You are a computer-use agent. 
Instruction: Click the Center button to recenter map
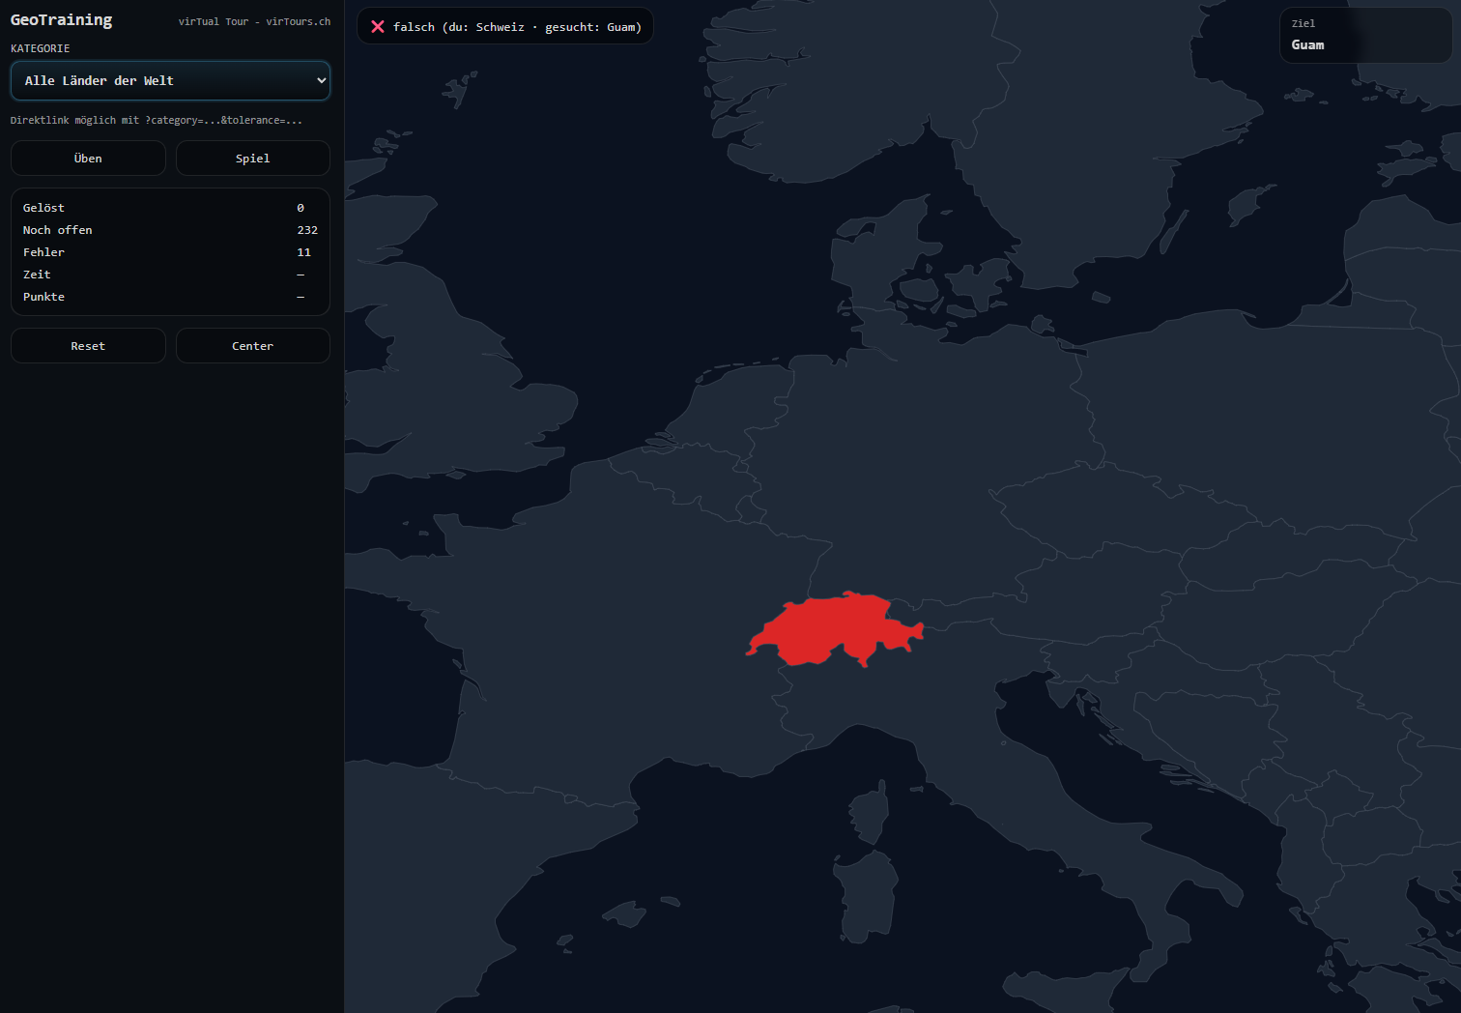253,346
